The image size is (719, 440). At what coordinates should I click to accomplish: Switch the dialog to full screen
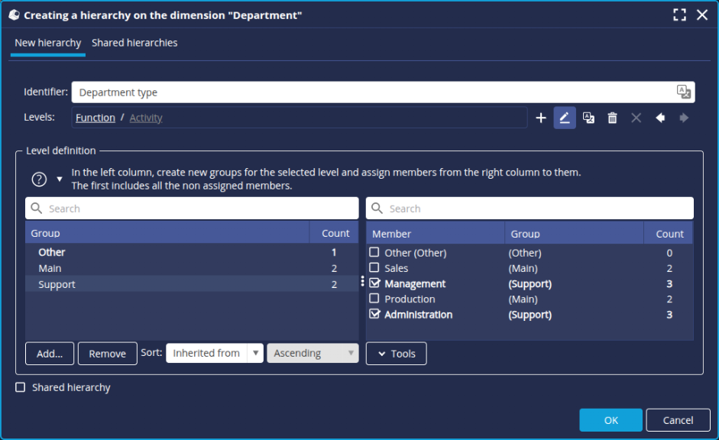click(679, 15)
